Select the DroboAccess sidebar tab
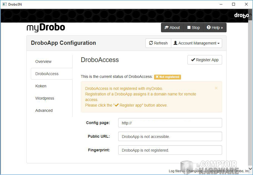 47,74
